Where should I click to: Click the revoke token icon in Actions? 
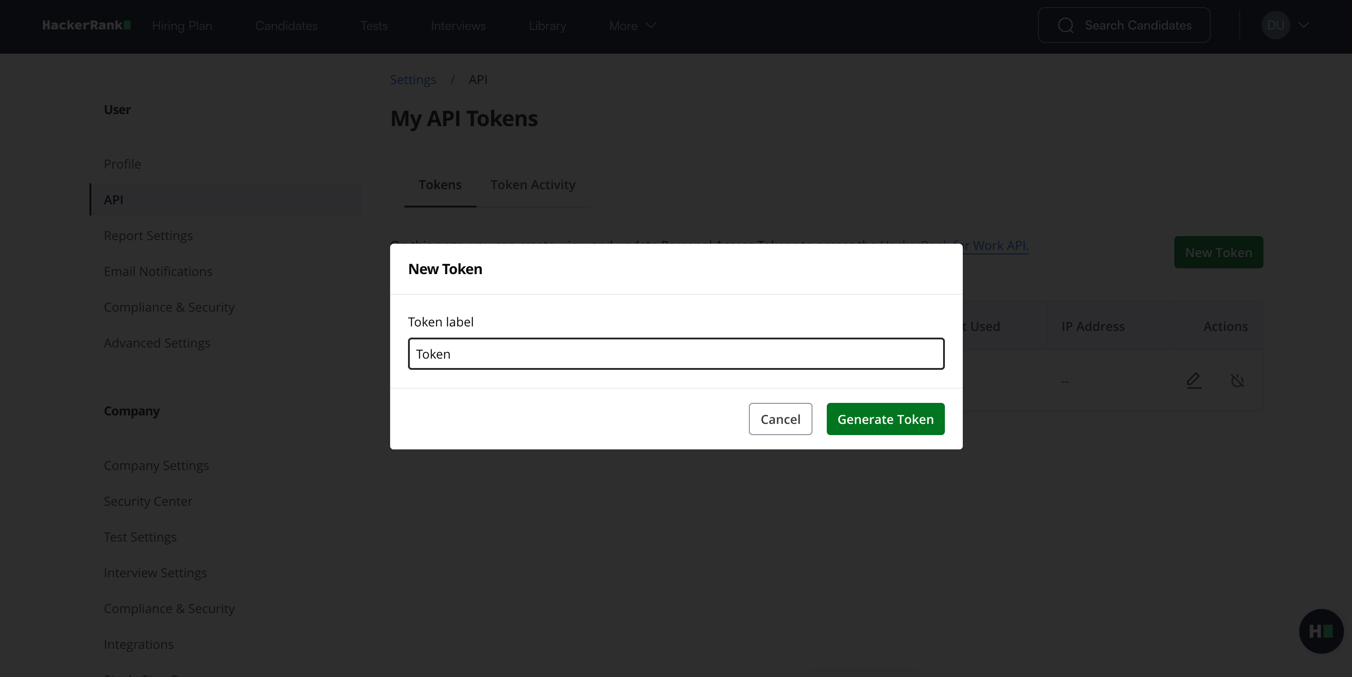point(1237,380)
